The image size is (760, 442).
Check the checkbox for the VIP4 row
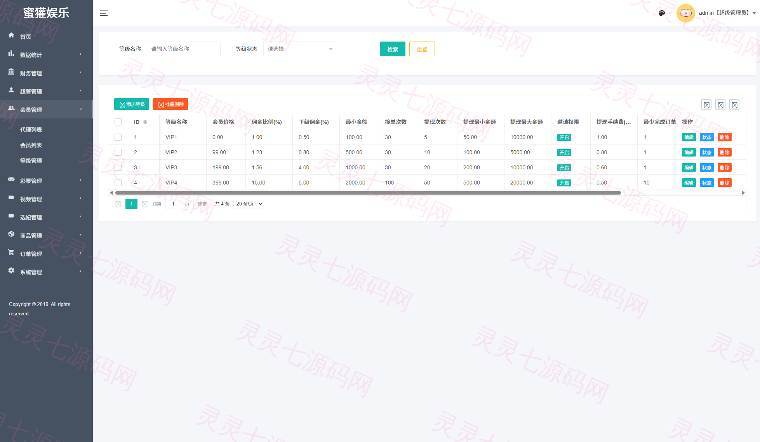coord(118,183)
